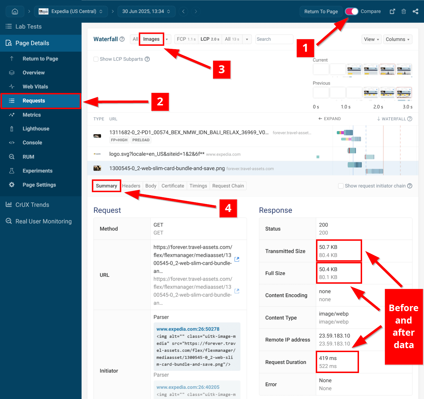The image size is (424, 399).
Task: Open test in new window icon
Action: (x=392, y=11)
